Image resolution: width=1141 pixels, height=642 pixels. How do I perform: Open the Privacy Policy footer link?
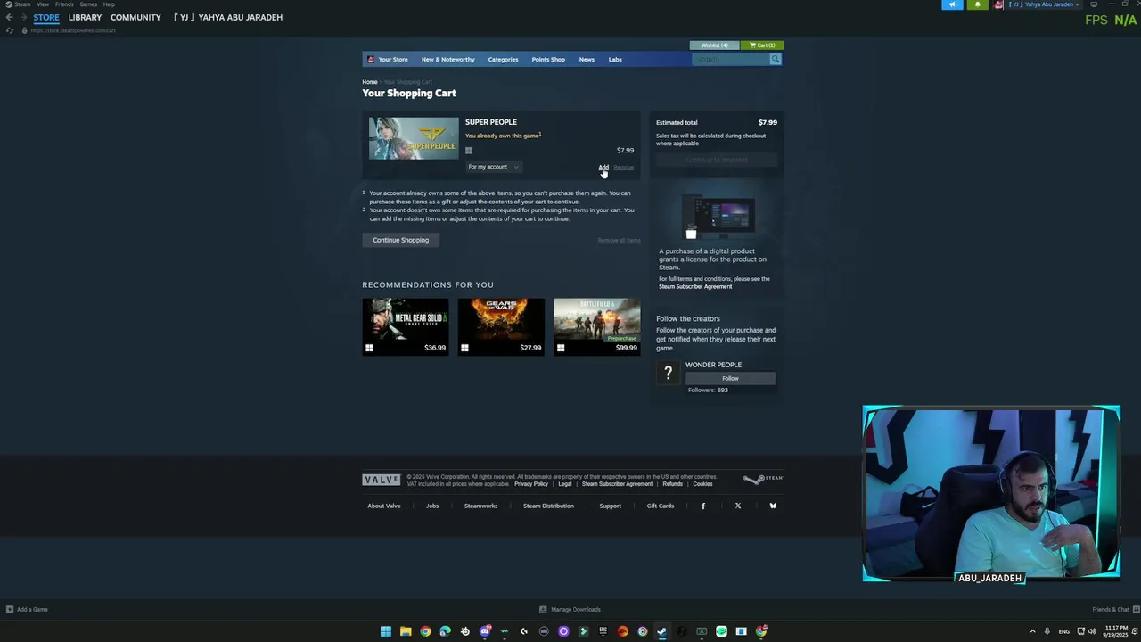(x=531, y=484)
